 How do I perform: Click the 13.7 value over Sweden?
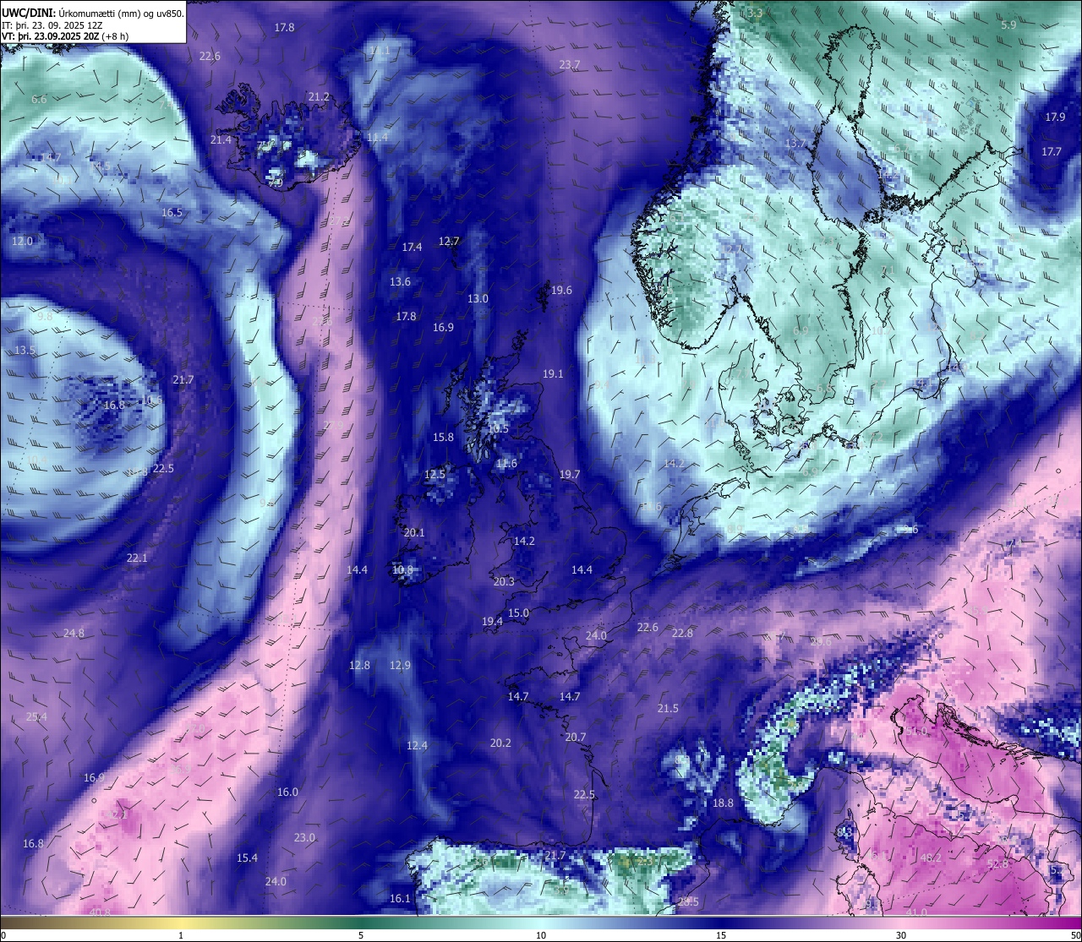(795, 144)
